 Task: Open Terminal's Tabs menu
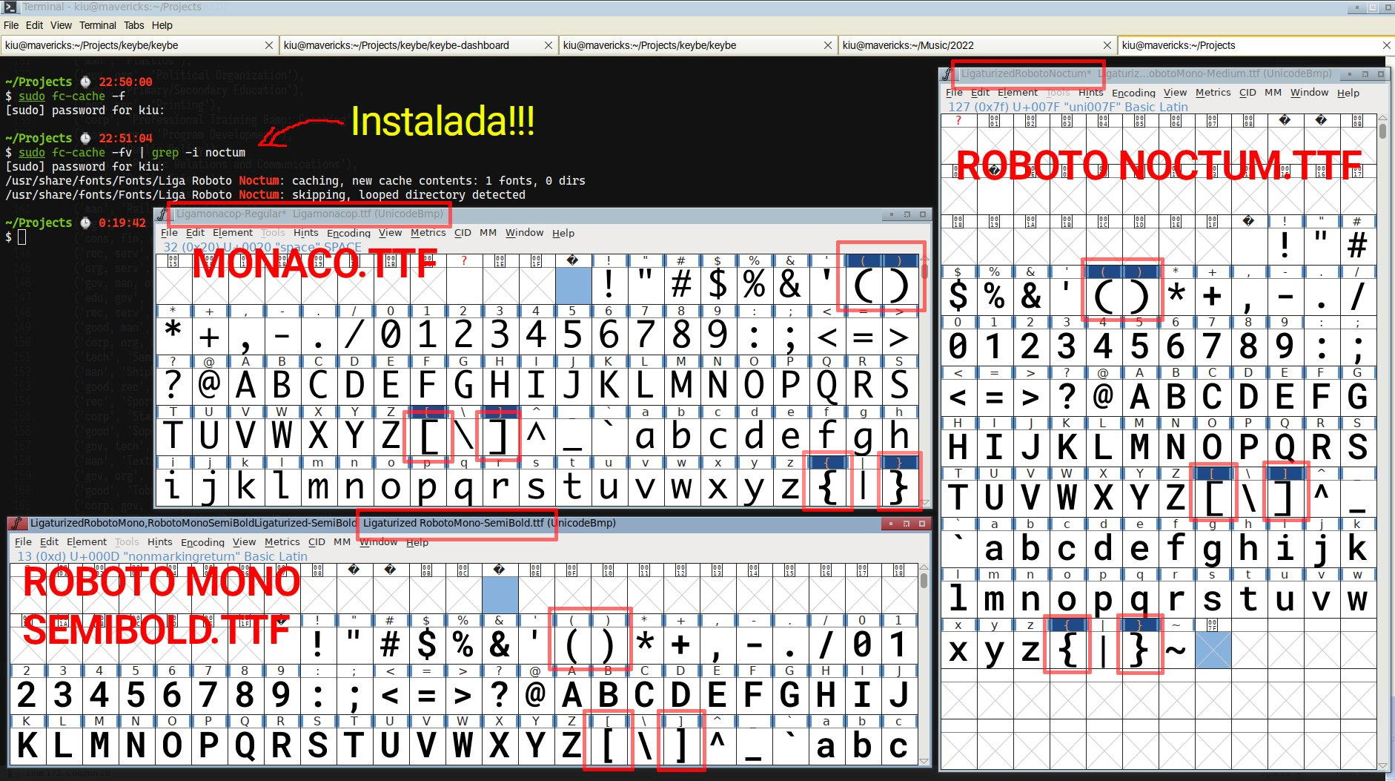pos(133,25)
